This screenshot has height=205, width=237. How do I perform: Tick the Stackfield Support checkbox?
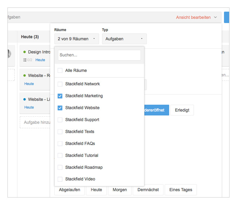(x=60, y=120)
